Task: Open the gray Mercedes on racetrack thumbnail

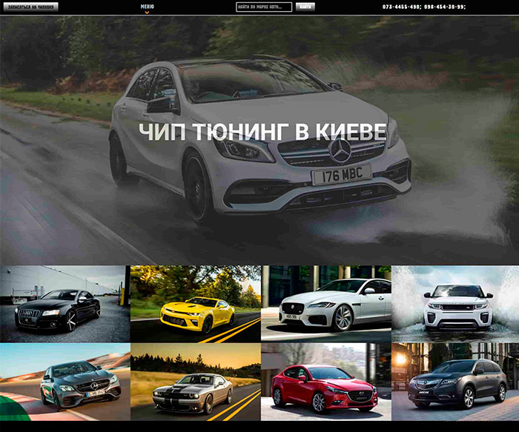Action: [65, 382]
